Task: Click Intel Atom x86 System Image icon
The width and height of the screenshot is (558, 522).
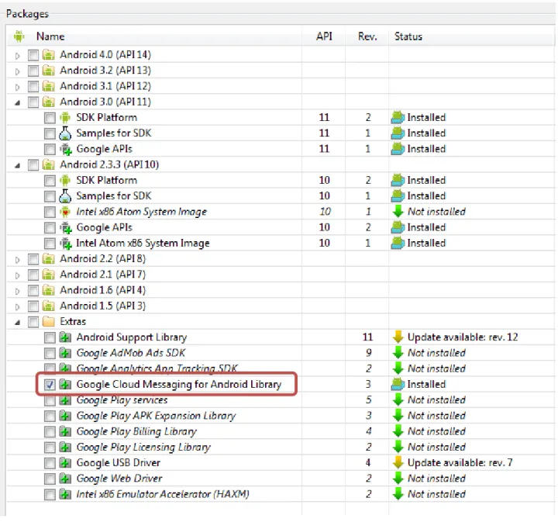Action: [65, 244]
